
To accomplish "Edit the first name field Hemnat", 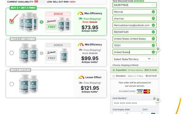I will click(134, 12).
